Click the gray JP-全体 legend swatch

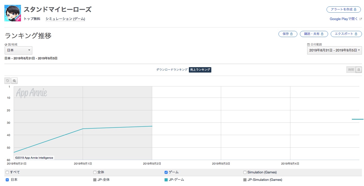[x=95, y=180]
